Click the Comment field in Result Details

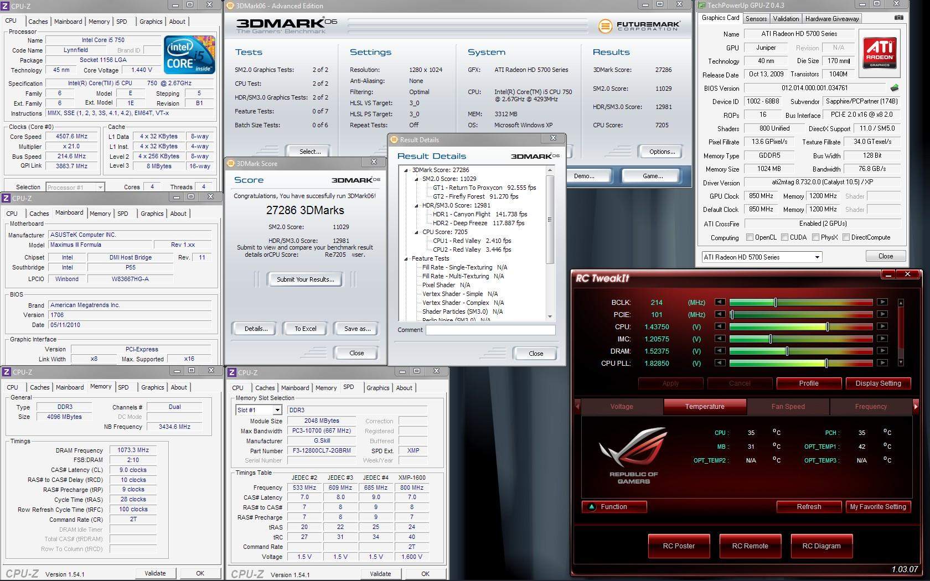point(490,330)
